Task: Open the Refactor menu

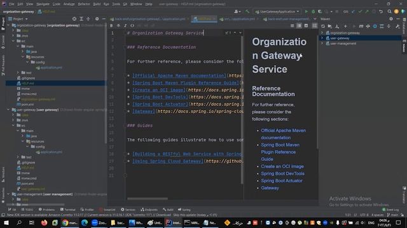Action: point(84,4)
